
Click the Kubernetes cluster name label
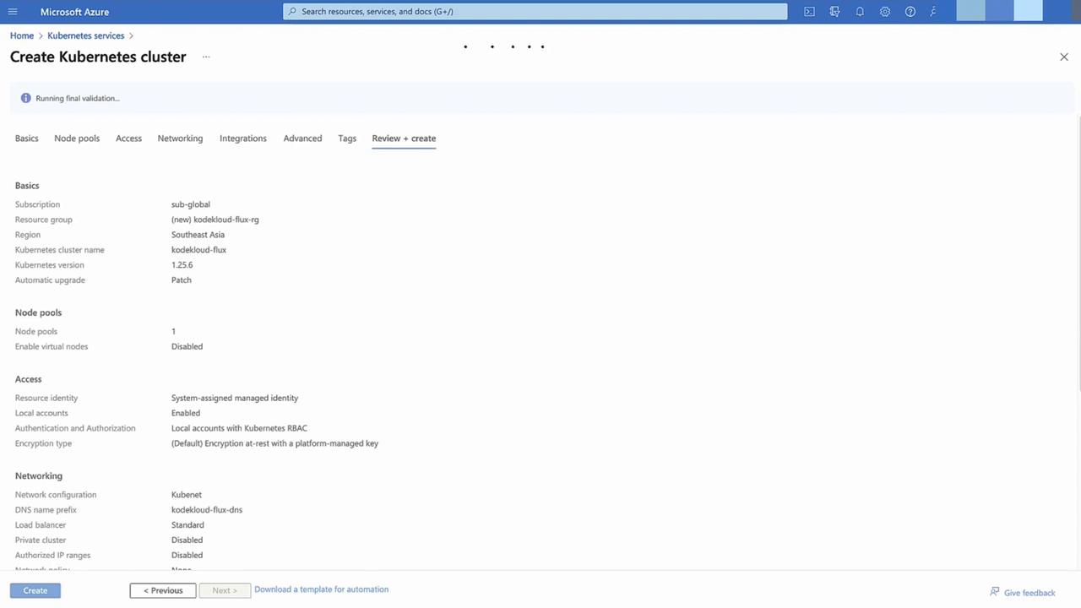point(60,250)
